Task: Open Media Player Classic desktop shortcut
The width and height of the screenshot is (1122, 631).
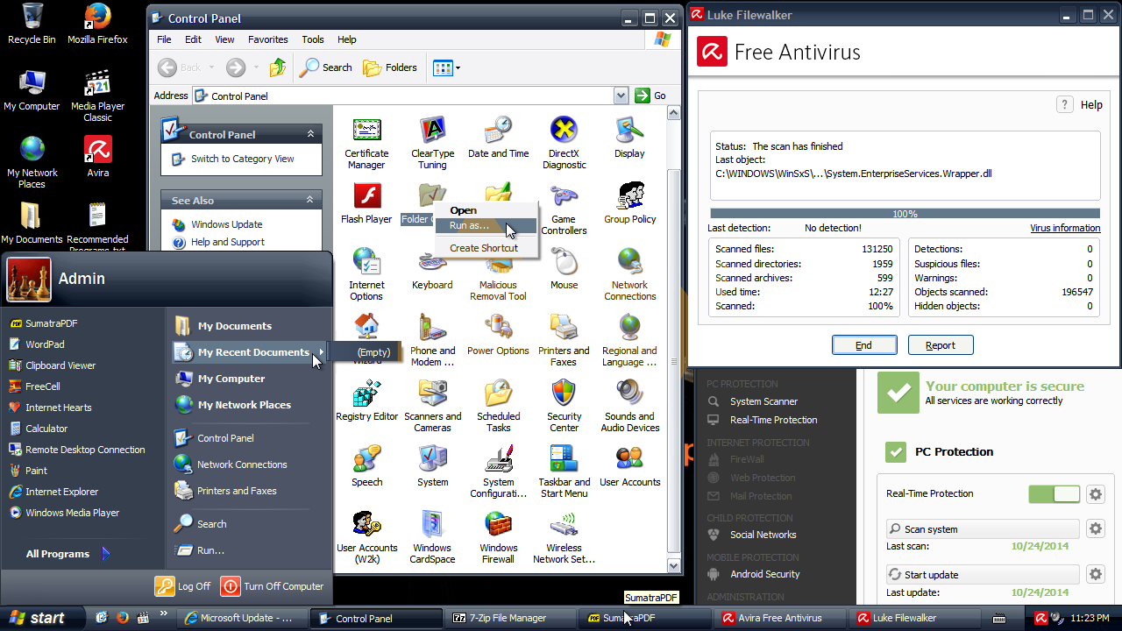Action: pyautogui.click(x=98, y=96)
